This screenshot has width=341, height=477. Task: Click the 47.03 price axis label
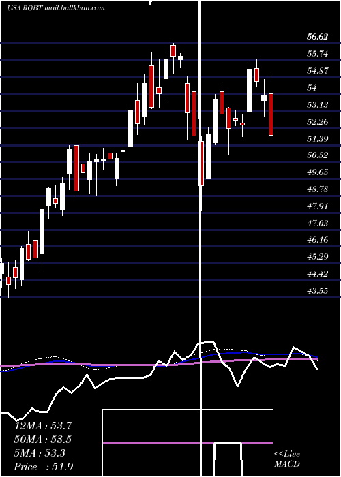[x=318, y=224]
